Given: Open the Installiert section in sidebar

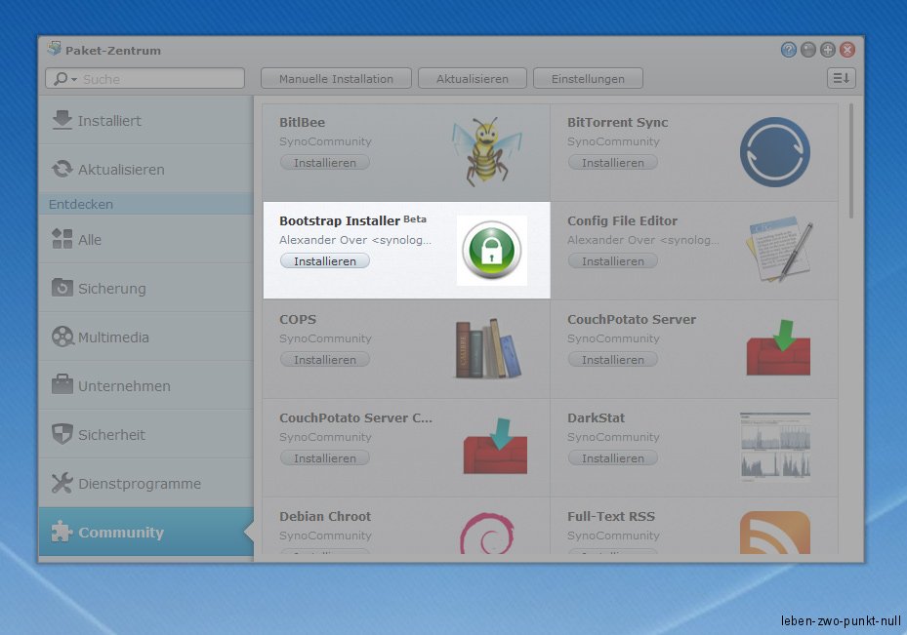Looking at the screenshot, I should (145, 120).
